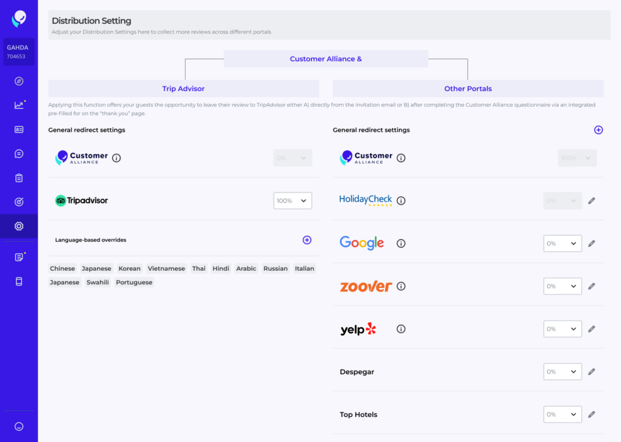Select the Vietnamese language tag

pos(166,268)
